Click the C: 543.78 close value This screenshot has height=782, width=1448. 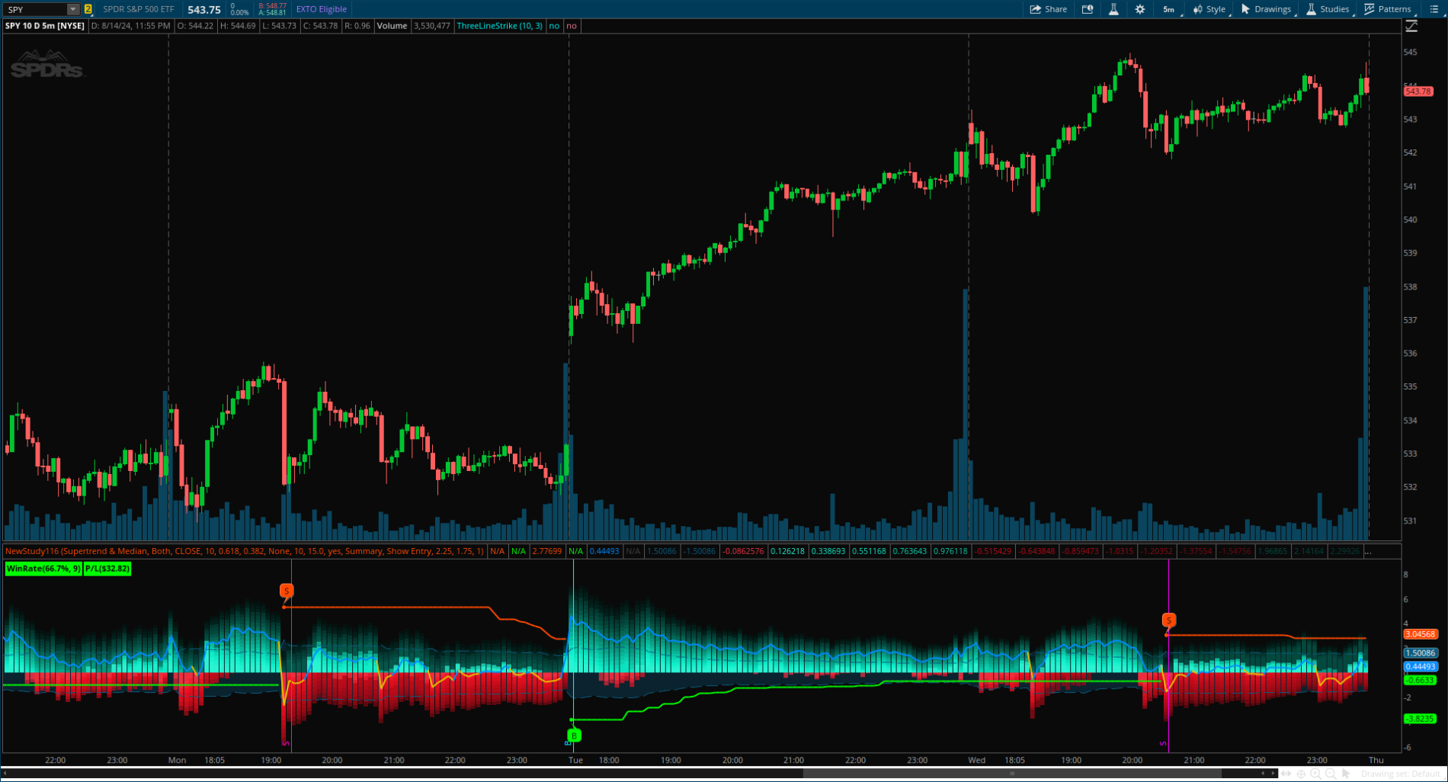click(321, 26)
